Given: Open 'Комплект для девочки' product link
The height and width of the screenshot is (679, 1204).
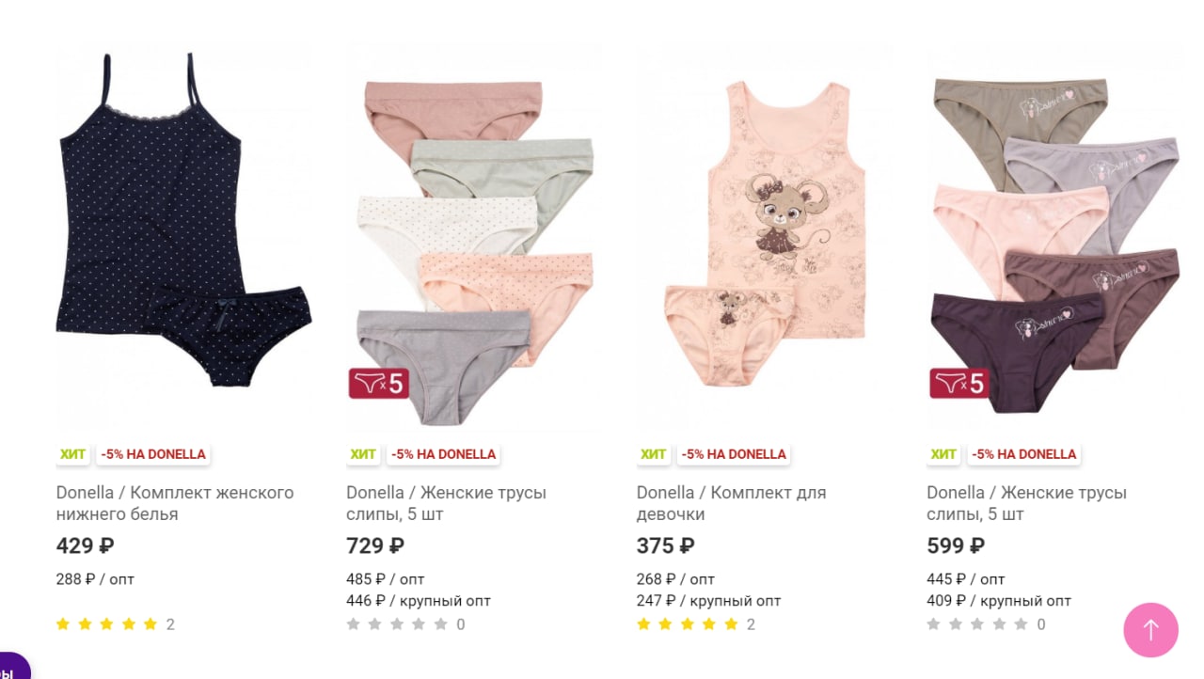Looking at the screenshot, I should tap(731, 503).
